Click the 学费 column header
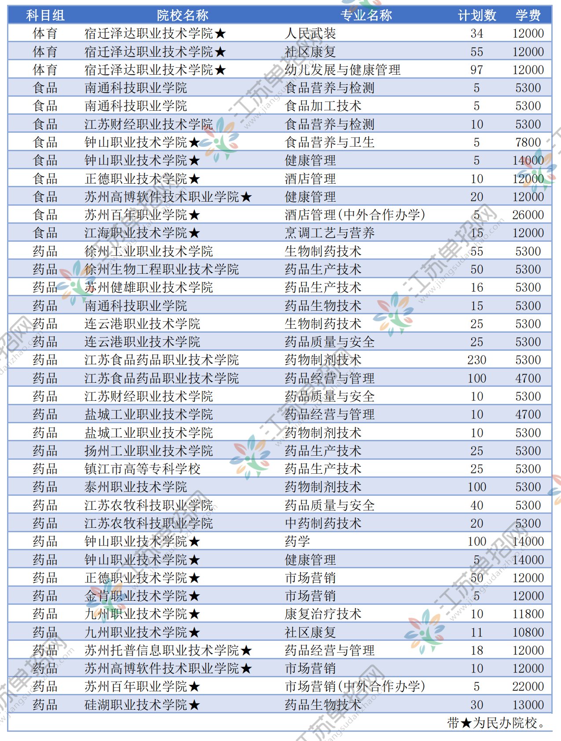The height and width of the screenshot is (741, 561). click(x=528, y=15)
